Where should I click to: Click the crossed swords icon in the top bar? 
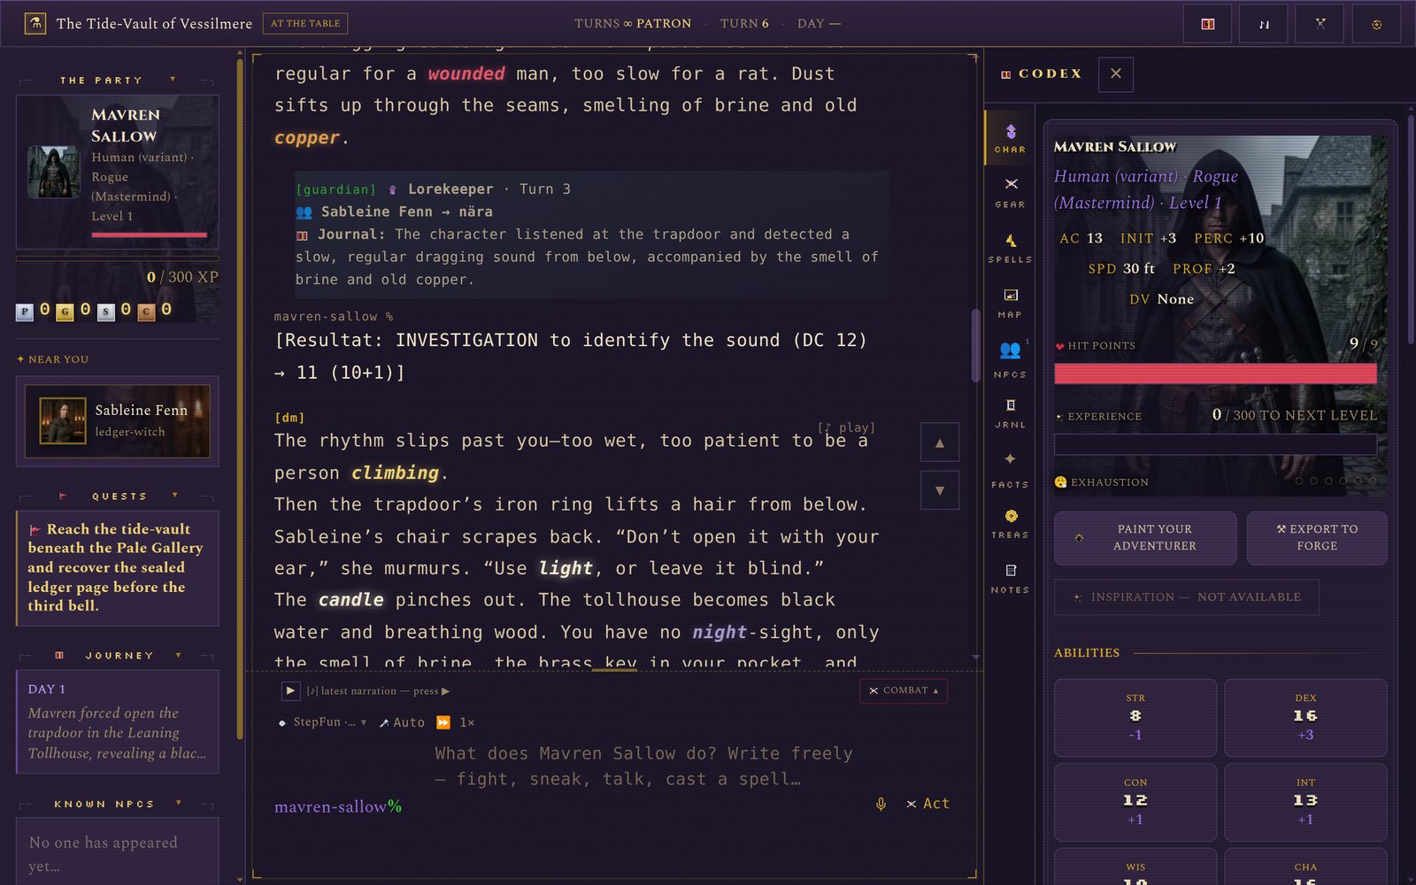(x=1320, y=24)
